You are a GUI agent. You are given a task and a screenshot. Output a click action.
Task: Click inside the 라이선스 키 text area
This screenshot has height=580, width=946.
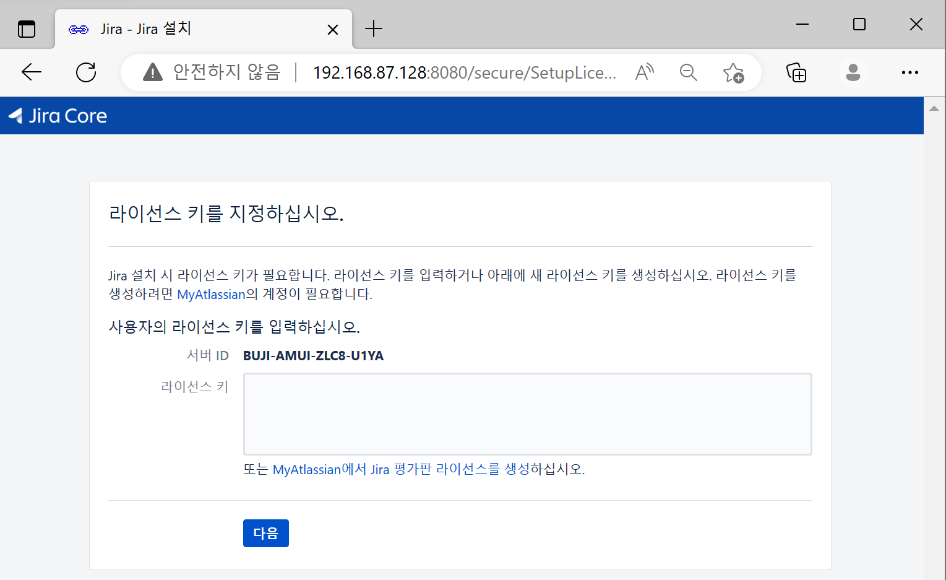[x=527, y=413]
